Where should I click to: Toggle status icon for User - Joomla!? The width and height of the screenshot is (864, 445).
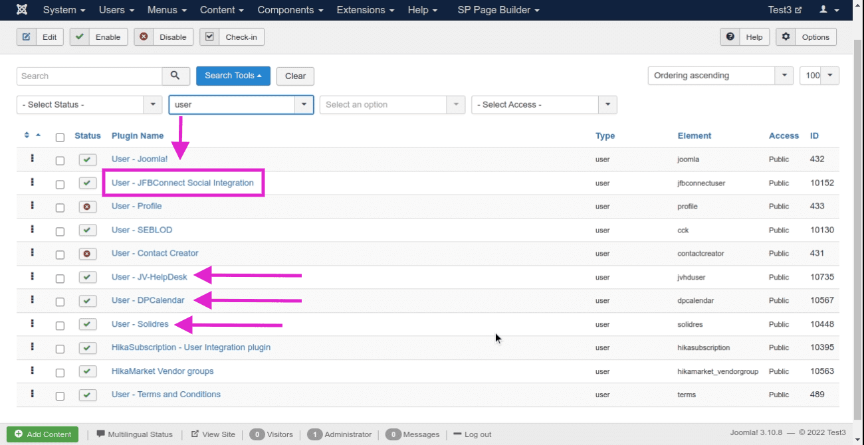(88, 160)
